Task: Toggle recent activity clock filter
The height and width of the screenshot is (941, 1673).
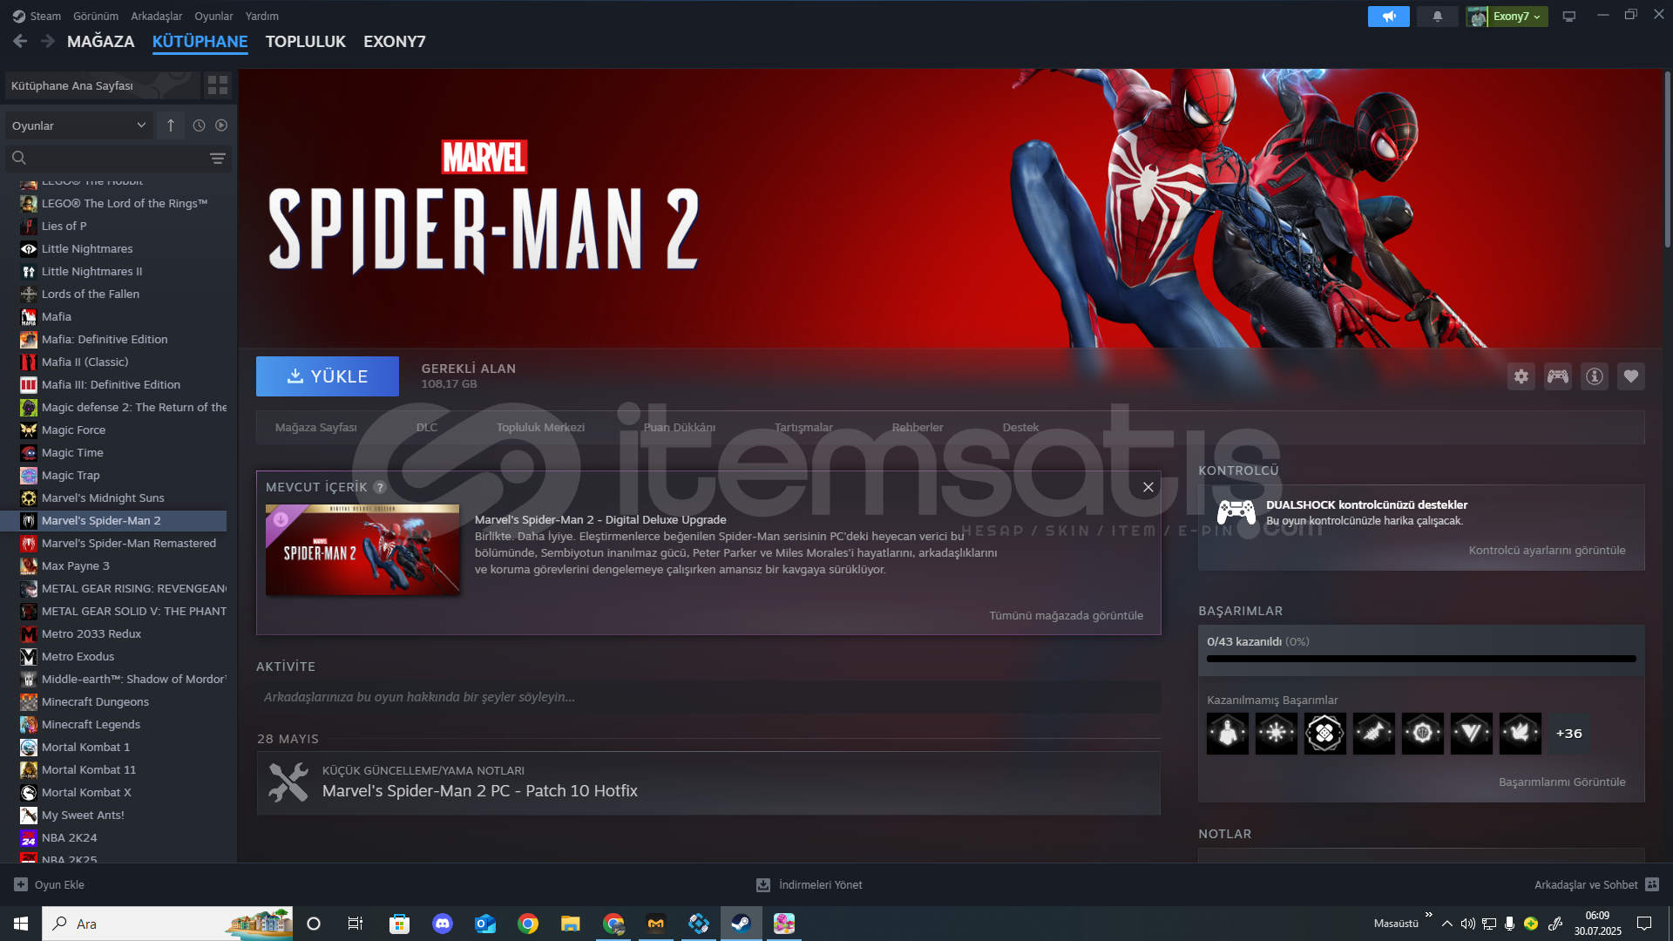Action: click(199, 125)
